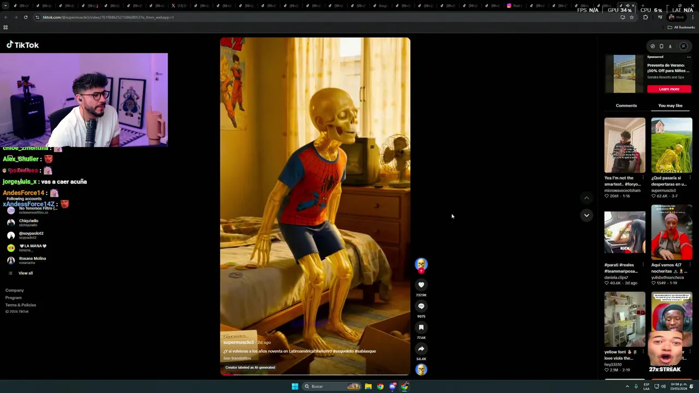This screenshot has height=393, width=699.
Task: Open the Work profile chip in browser
Action: (676, 17)
